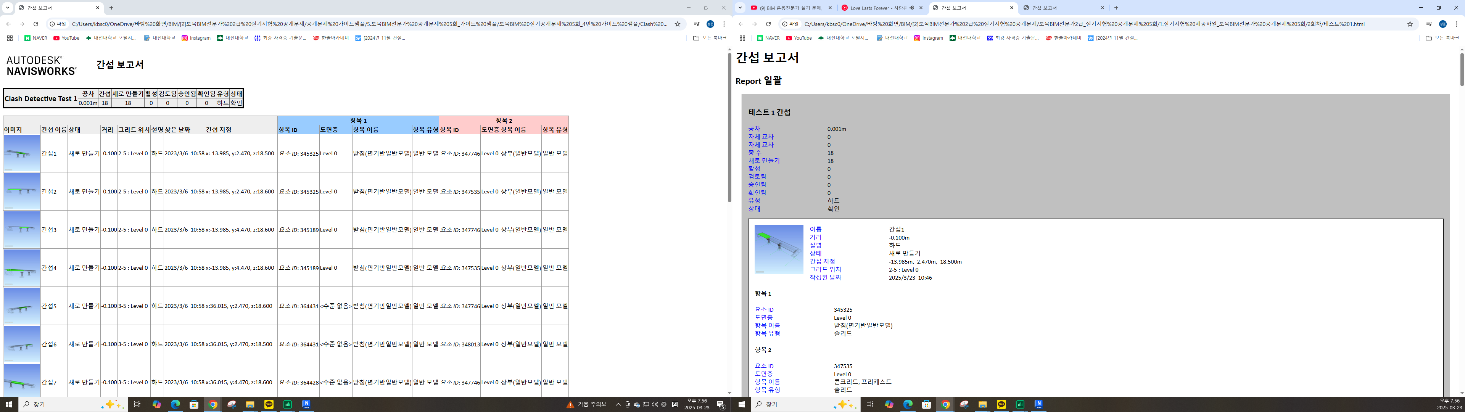Open the Windows Start menu on the left taskbar
Viewport: 1465px width, 412px height.
click(x=9, y=405)
